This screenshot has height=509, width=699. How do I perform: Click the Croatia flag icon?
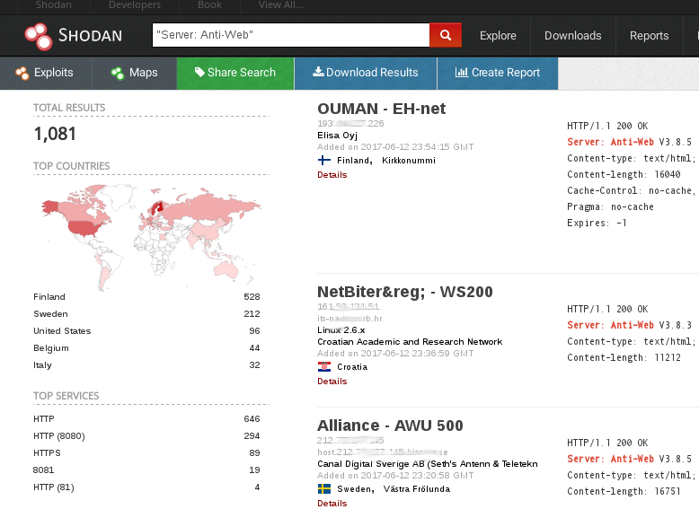click(324, 367)
